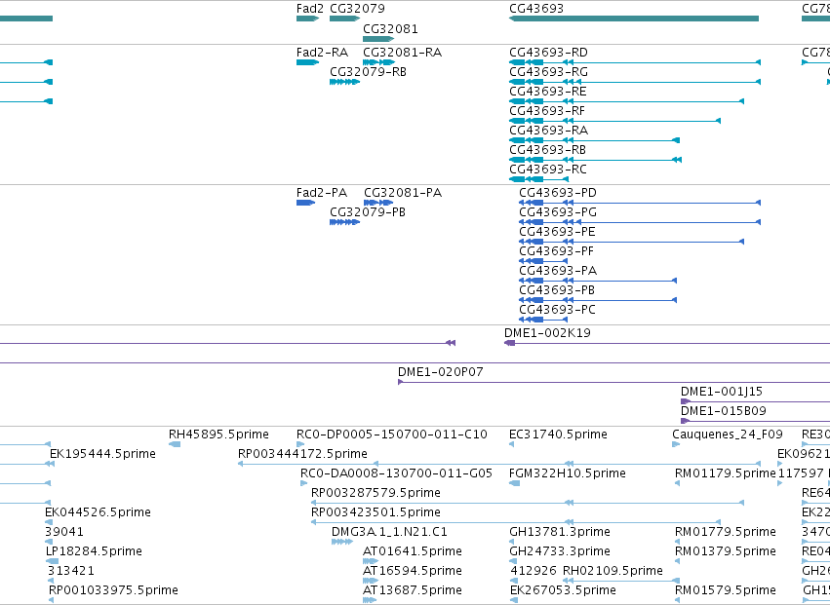
Task: Click transcript CG43693-RE label
Action: (x=548, y=92)
